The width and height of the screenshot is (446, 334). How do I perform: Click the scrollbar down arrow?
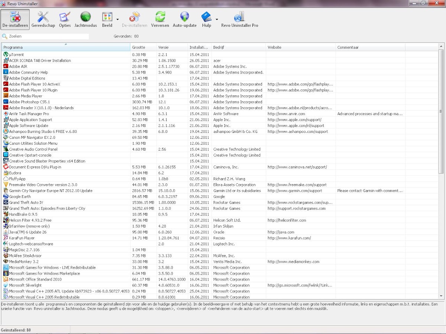pyautogui.click(x=441, y=296)
